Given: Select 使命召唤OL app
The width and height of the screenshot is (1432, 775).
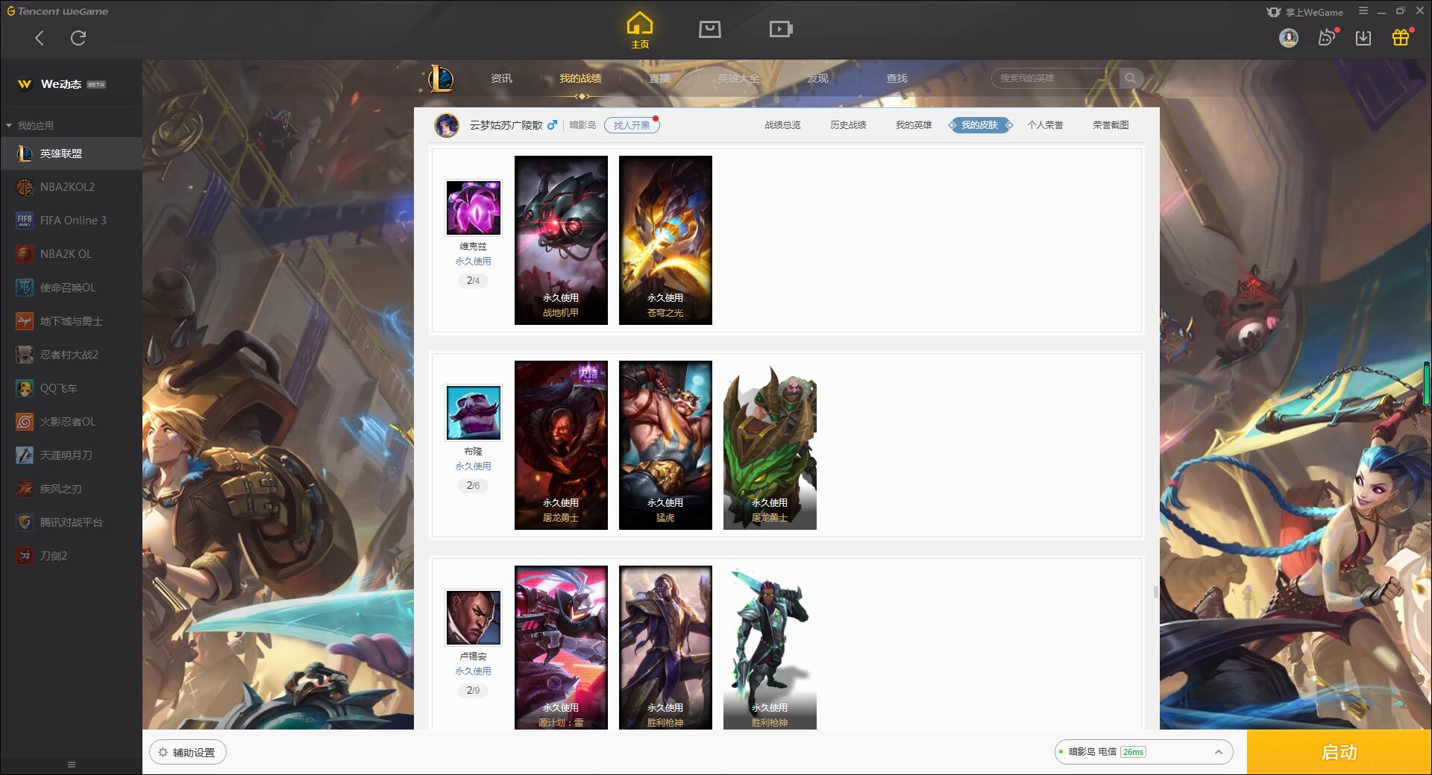Looking at the screenshot, I should [x=71, y=288].
